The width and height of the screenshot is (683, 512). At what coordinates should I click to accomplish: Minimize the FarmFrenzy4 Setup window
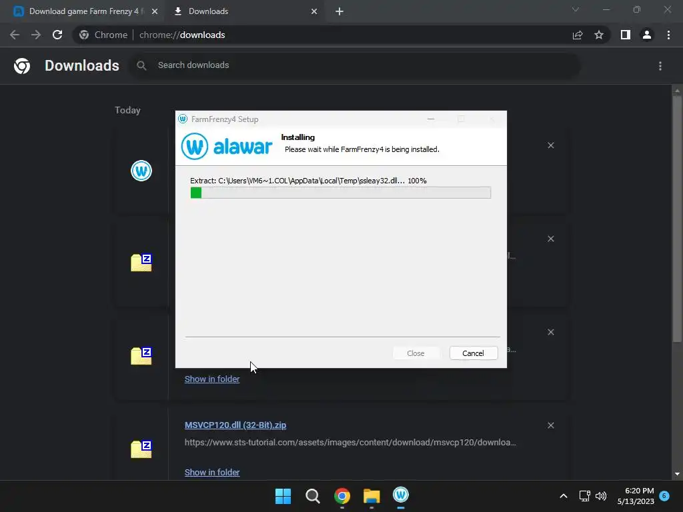[431, 119]
